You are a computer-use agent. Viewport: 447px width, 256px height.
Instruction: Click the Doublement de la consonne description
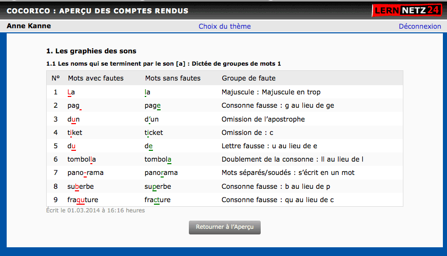pyautogui.click(x=292, y=160)
